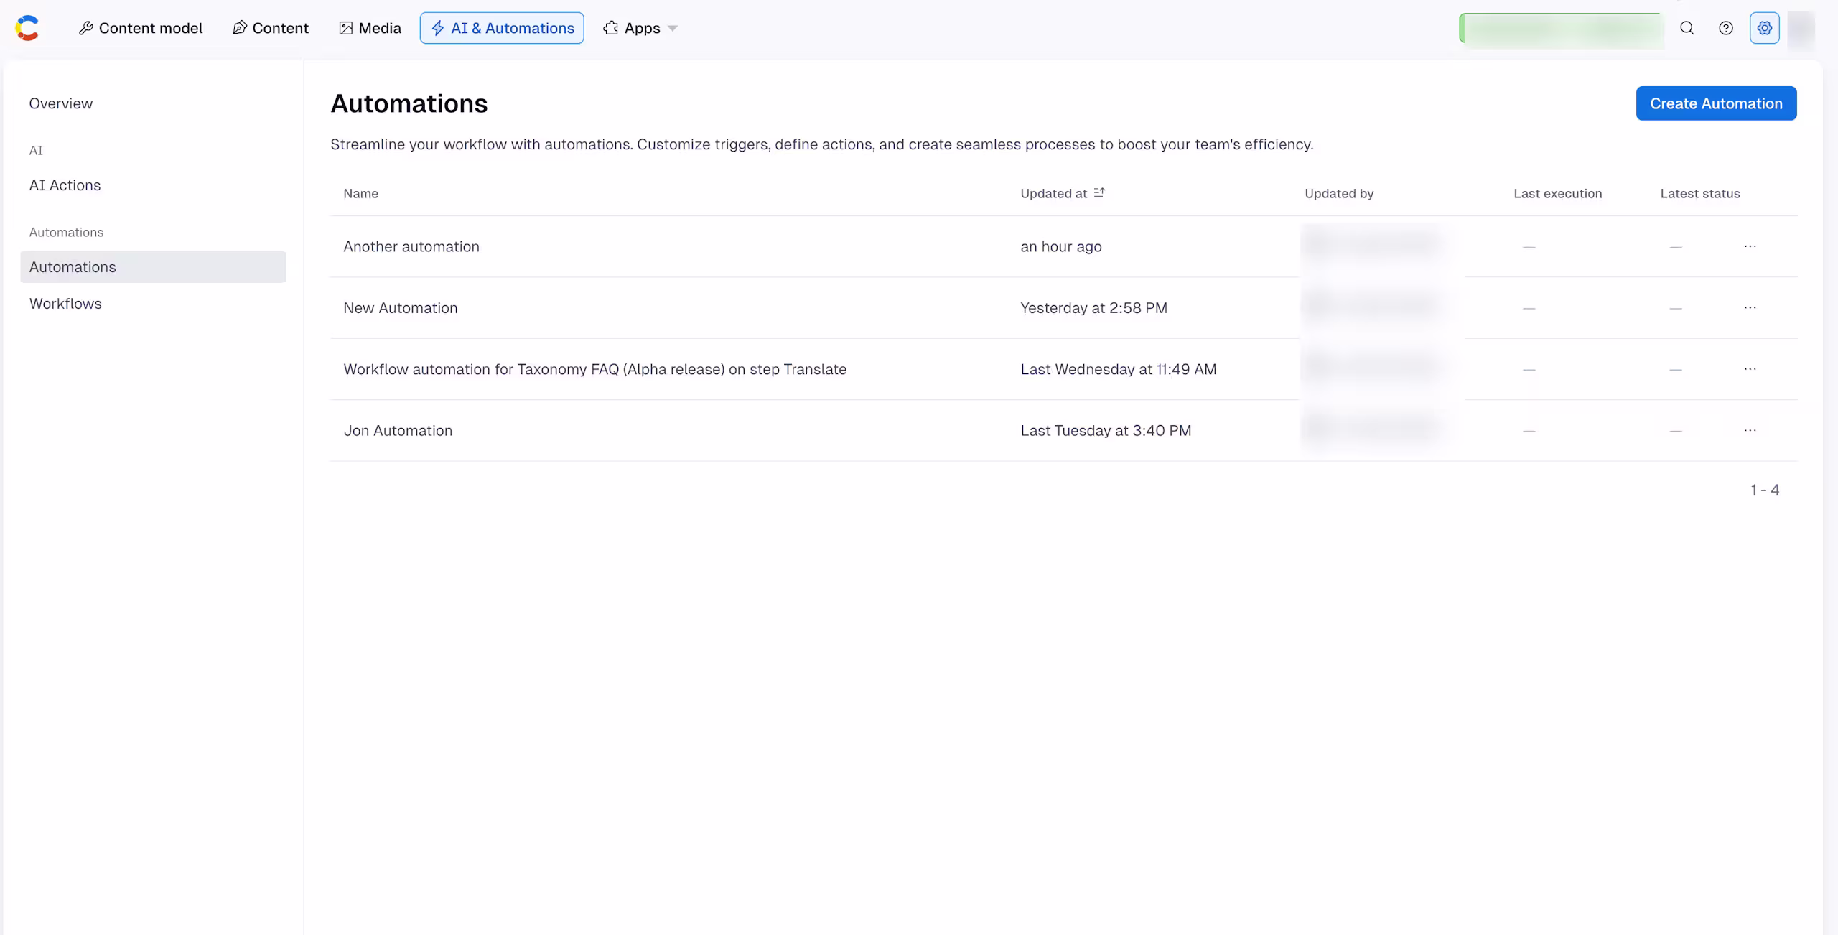Click the Name column header
The width and height of the screenshot is (1838, 935).
point(360,193)
